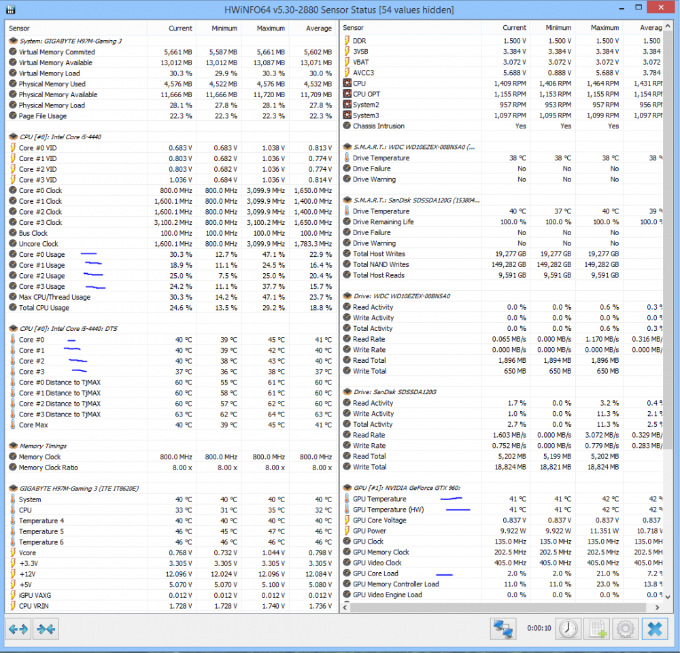Select the Memory Timings group header

43,446
